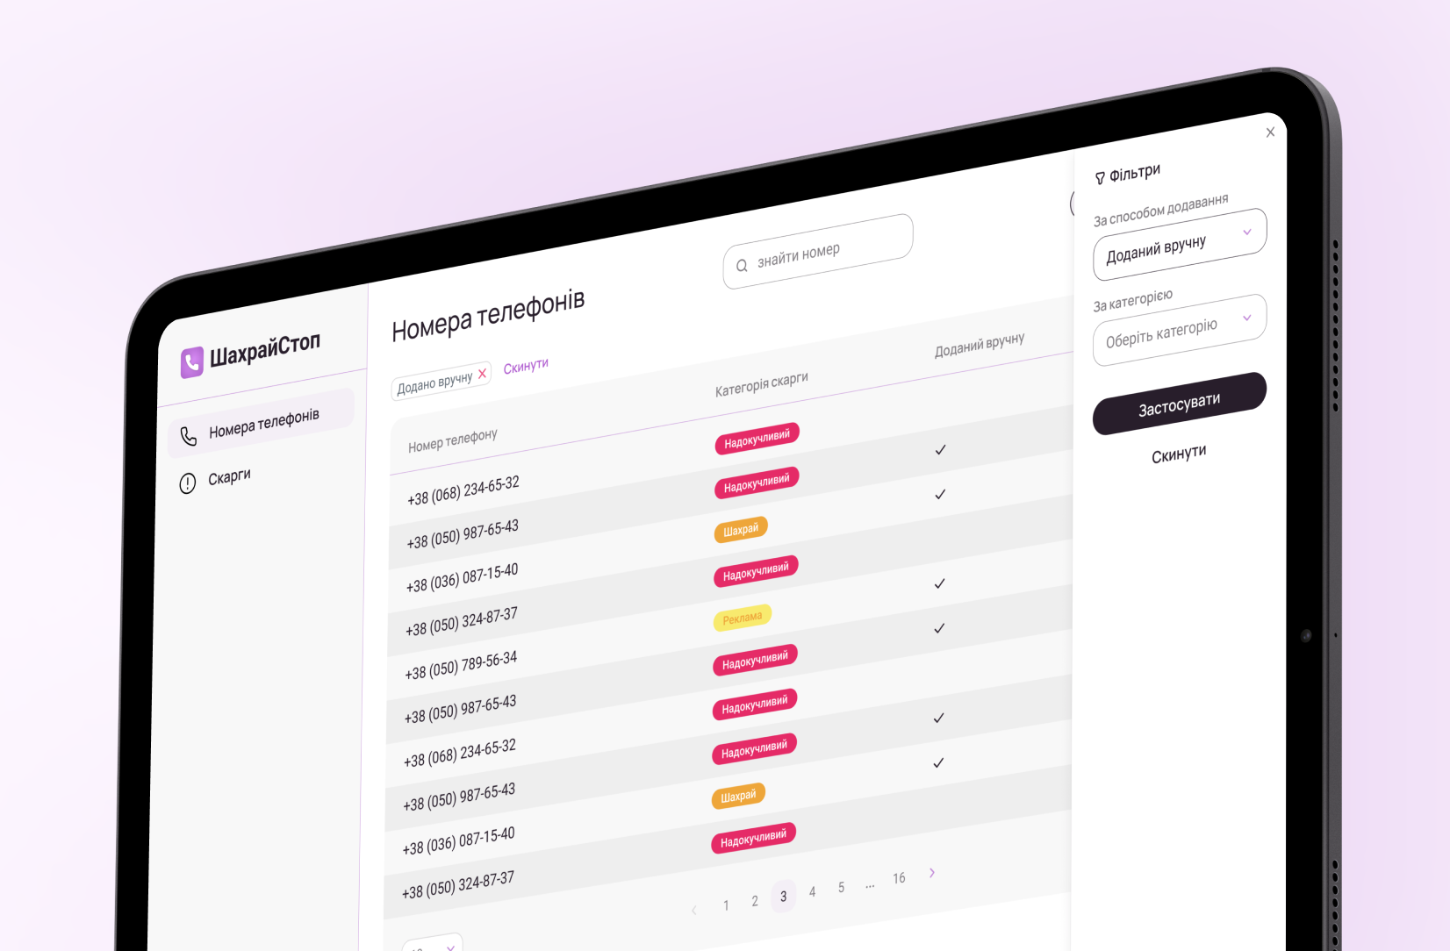This screenshot has width=1450, height=951.
Task: Switch to Скарги section
Action: [229, 477]
